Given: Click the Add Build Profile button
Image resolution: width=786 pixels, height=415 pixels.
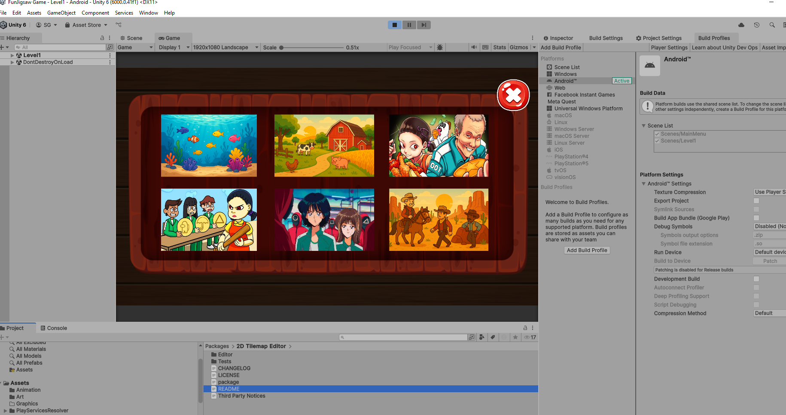Looking at the screenshot, I should click(587, 250).
